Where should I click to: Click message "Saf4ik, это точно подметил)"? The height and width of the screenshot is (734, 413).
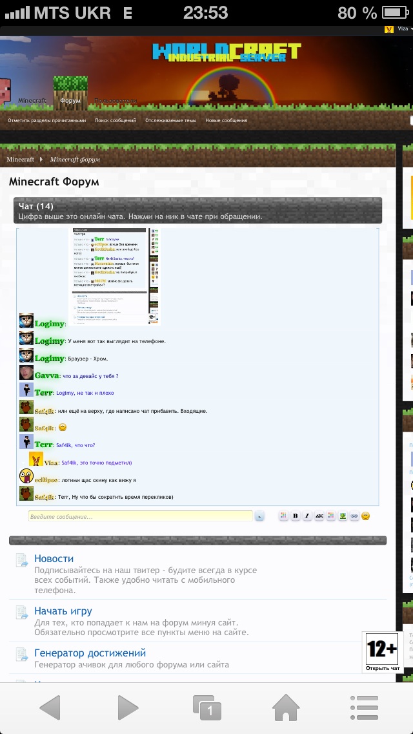(97, 463)
